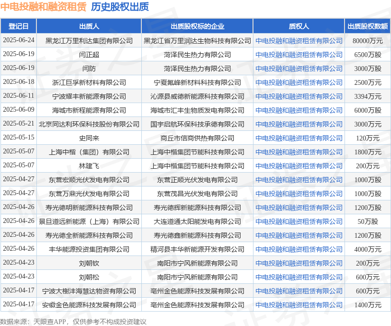391x326 pixels.
Task: Open the 质权人 link in the 寿光德明新能源科技有限公司 row
Action: click(x=299, y=208)
